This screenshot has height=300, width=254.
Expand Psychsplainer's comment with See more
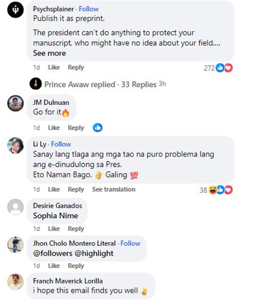tap(49, 53)
